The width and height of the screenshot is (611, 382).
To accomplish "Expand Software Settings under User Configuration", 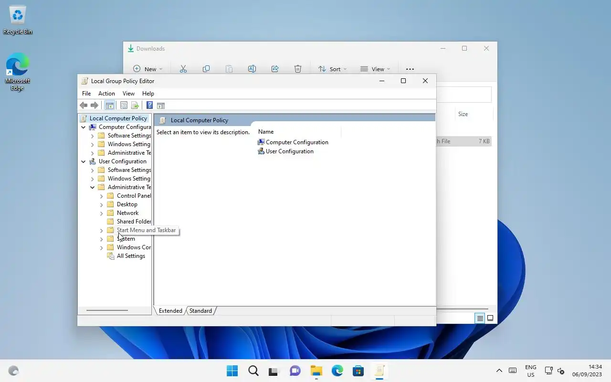I will coord(93,170).
